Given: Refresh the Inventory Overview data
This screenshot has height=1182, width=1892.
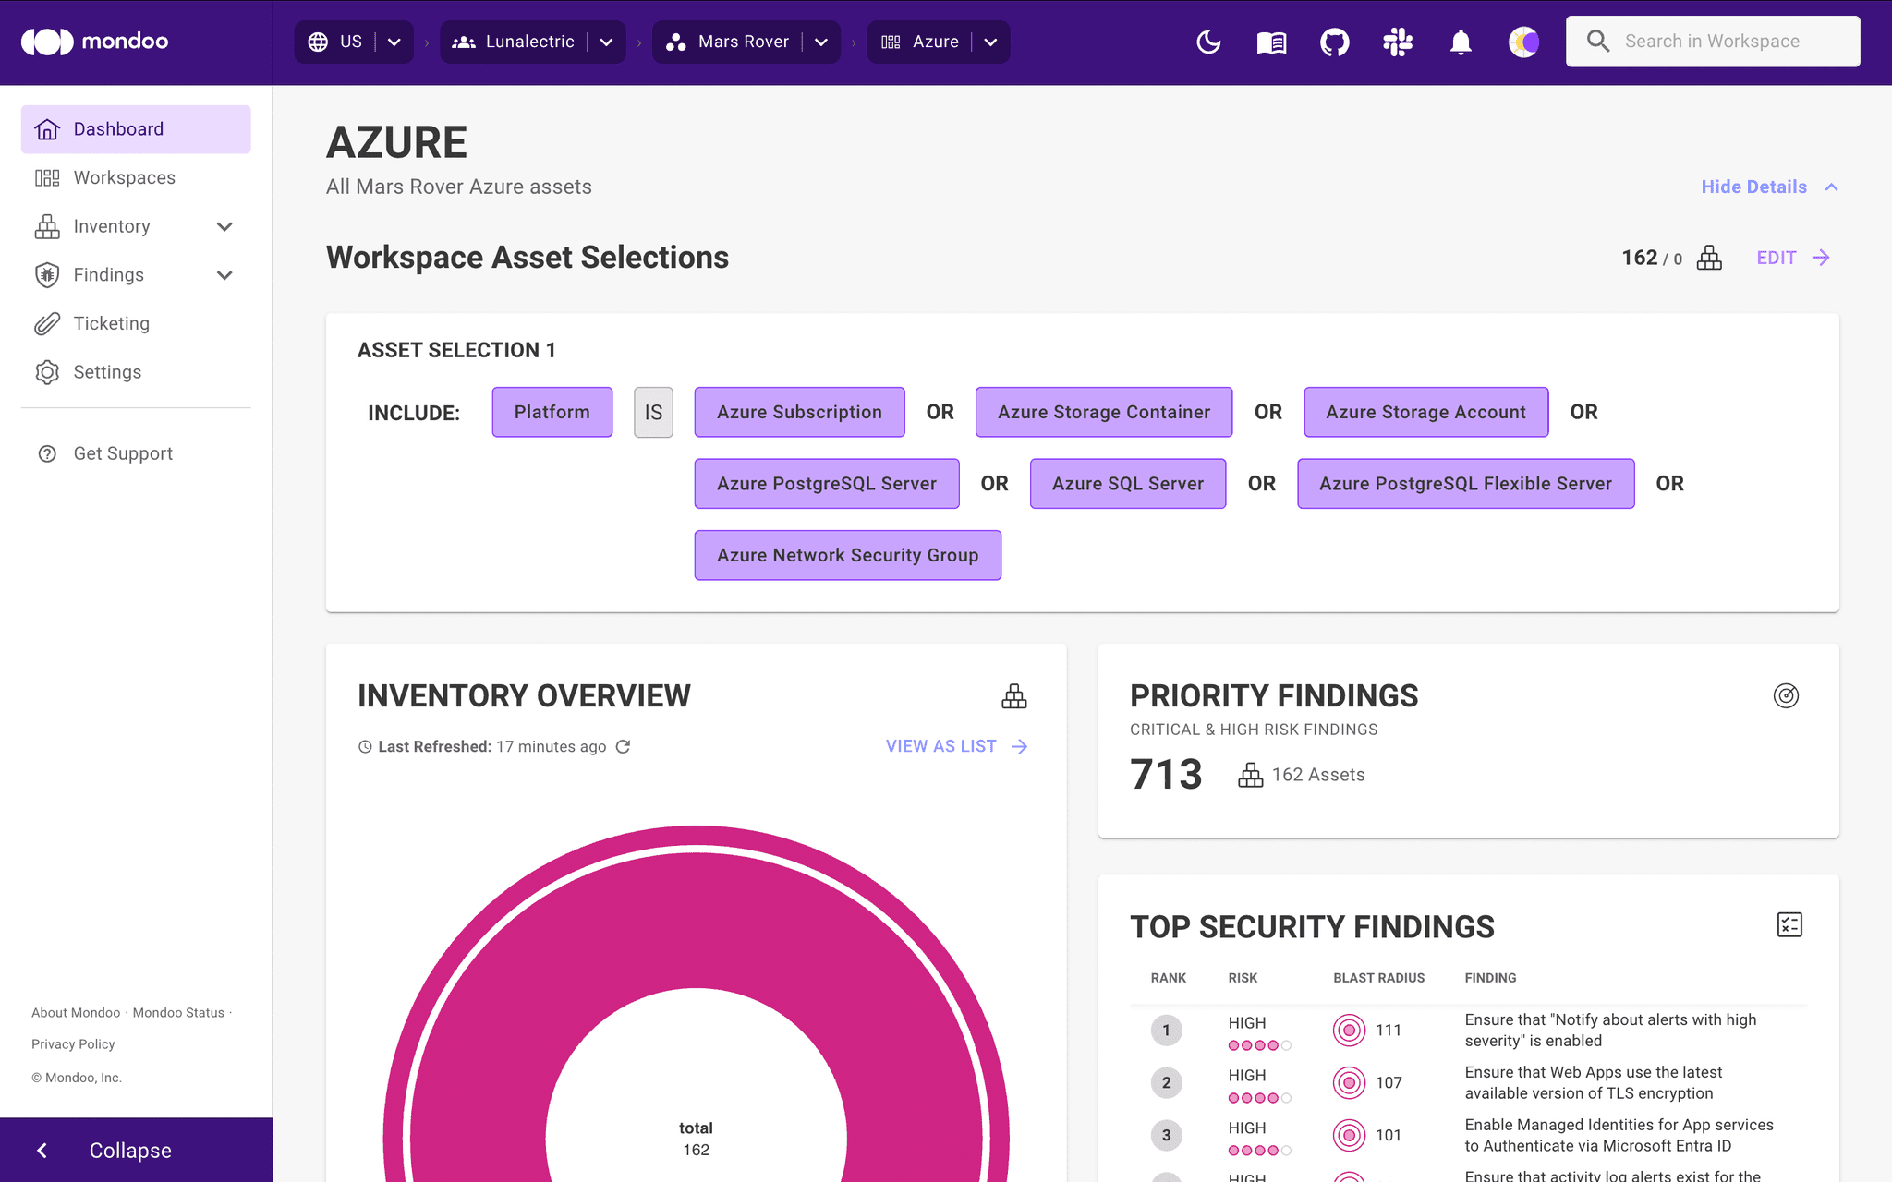Looking at the screenshot, I should coord(624,746).
